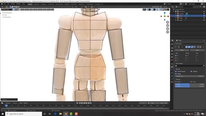Open the Face menu in viewport header
The width and height of the screenshot is (206, 116).
click(49, 10)
